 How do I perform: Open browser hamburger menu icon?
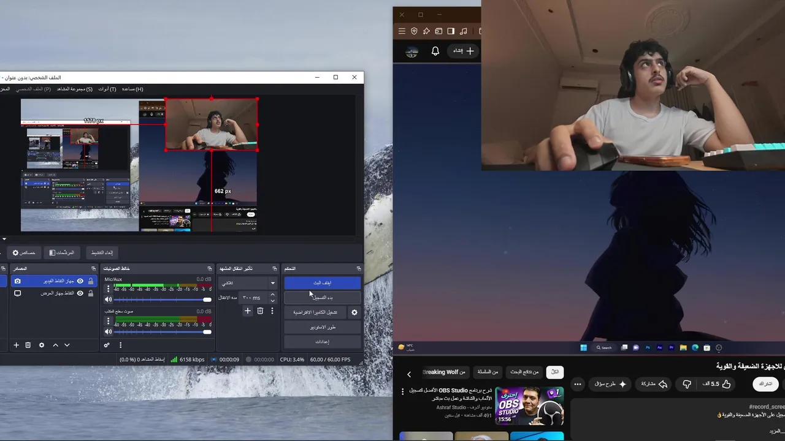pos(402,31)
